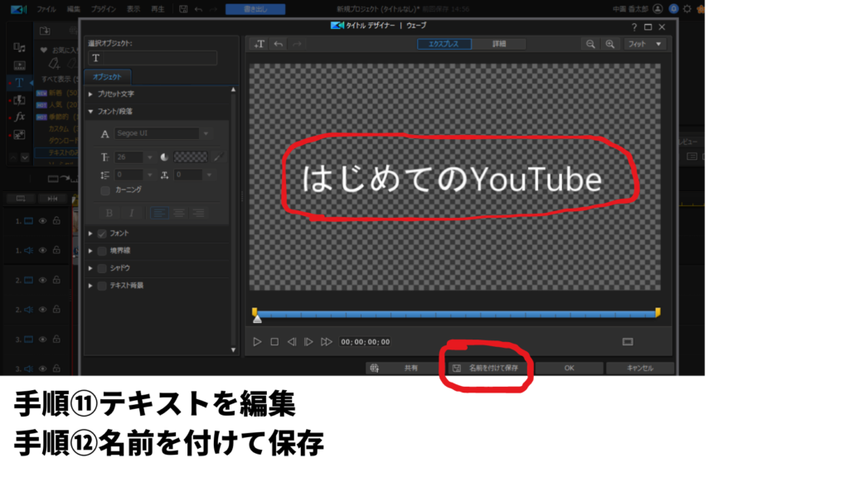This screenshot has width=849, height=477.
Task: Step to next frame in preview
Action: tap(308, 342)
